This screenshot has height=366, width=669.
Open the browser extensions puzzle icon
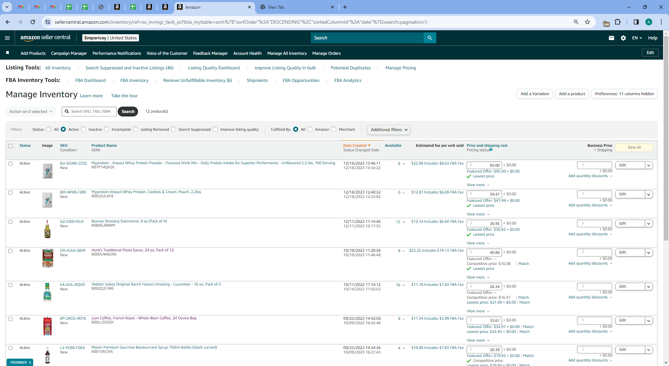(x=618, y=22)
